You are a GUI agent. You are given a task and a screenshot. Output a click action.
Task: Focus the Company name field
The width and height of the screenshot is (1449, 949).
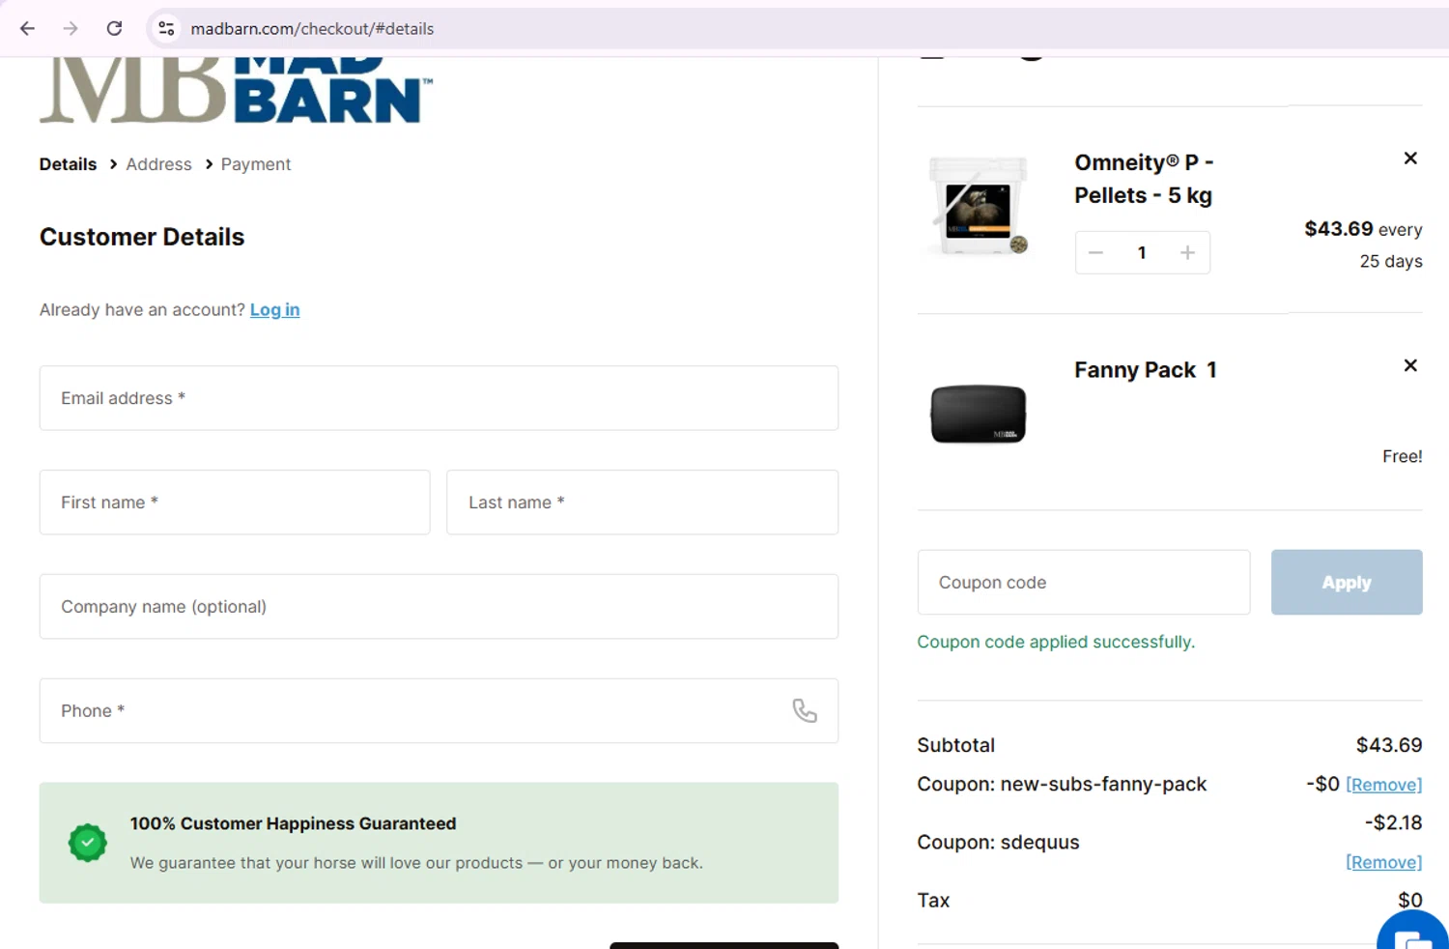pos(439,607)
